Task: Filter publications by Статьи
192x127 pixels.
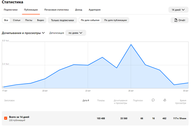Action: point(16,20)
